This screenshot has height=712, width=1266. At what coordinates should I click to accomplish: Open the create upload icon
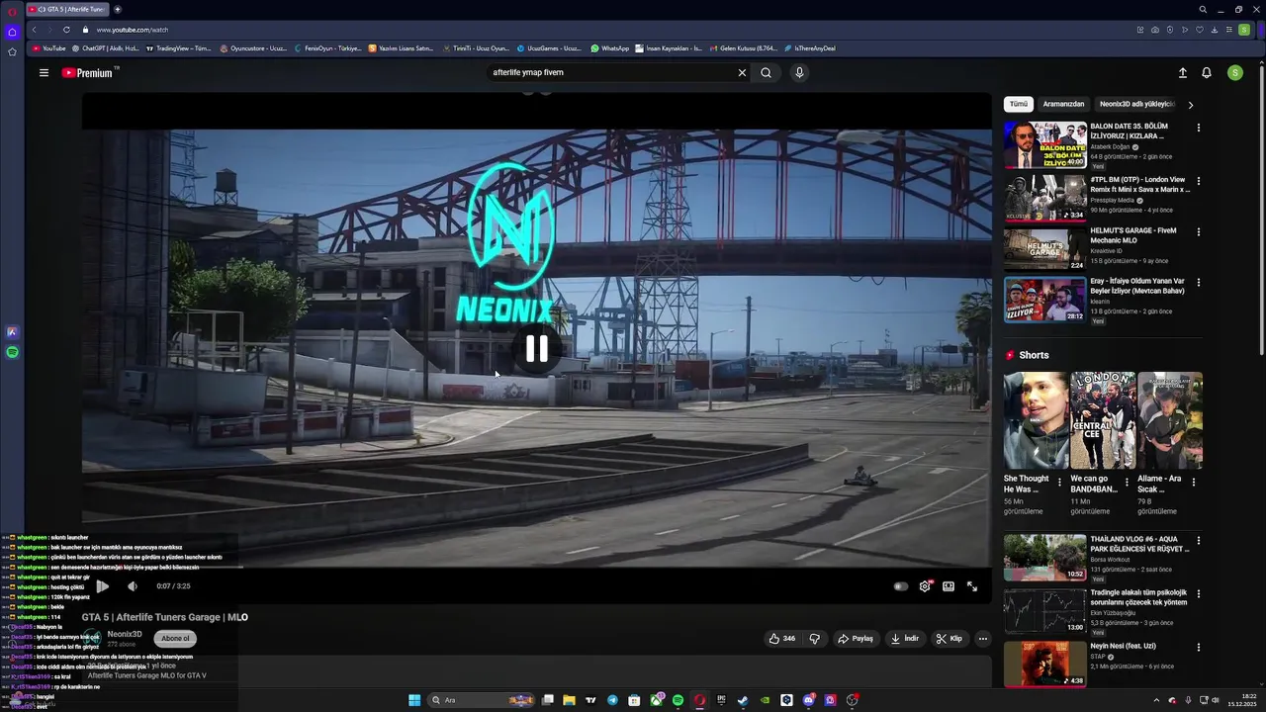1182,72
